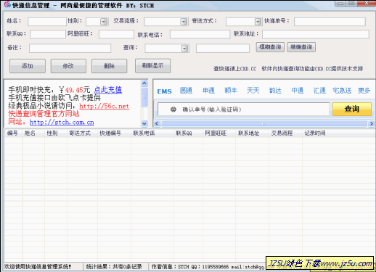Click up arrow of notice panel scrollbar

(144, 83)
